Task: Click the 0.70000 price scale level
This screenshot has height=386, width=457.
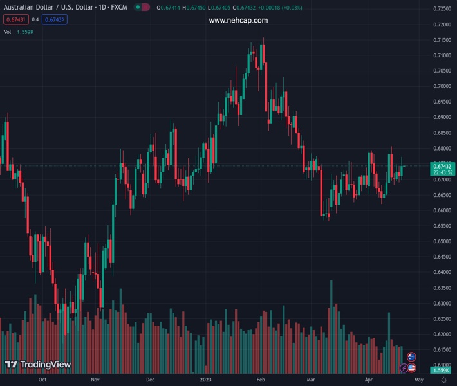Action: coord(442,86)
